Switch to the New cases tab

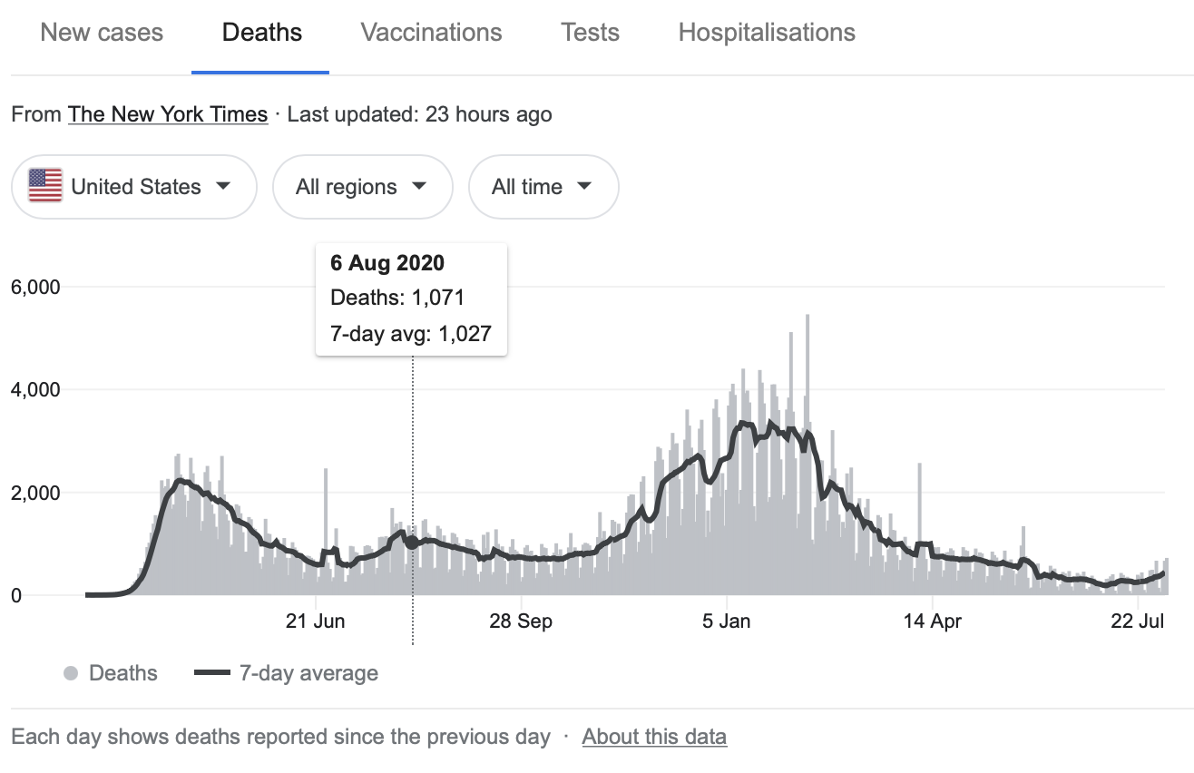(102, 33)
